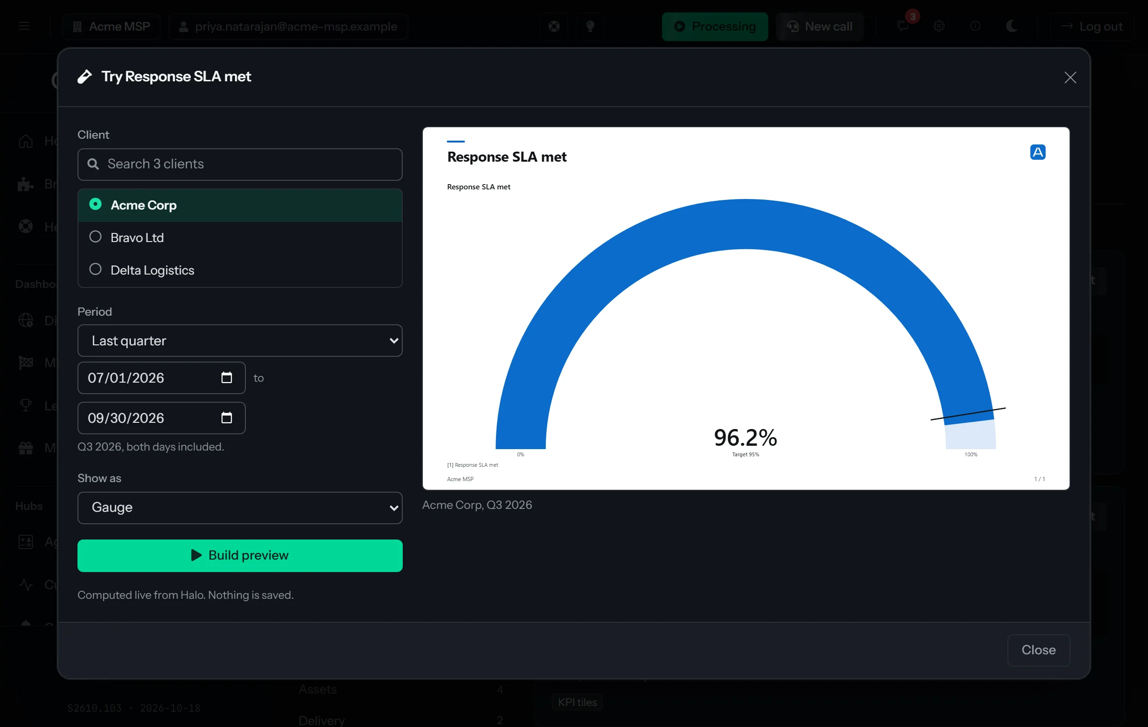Click the activity pulse icon in sidebar
This screenshot has width=1148, height=727.
pos(25,584)
